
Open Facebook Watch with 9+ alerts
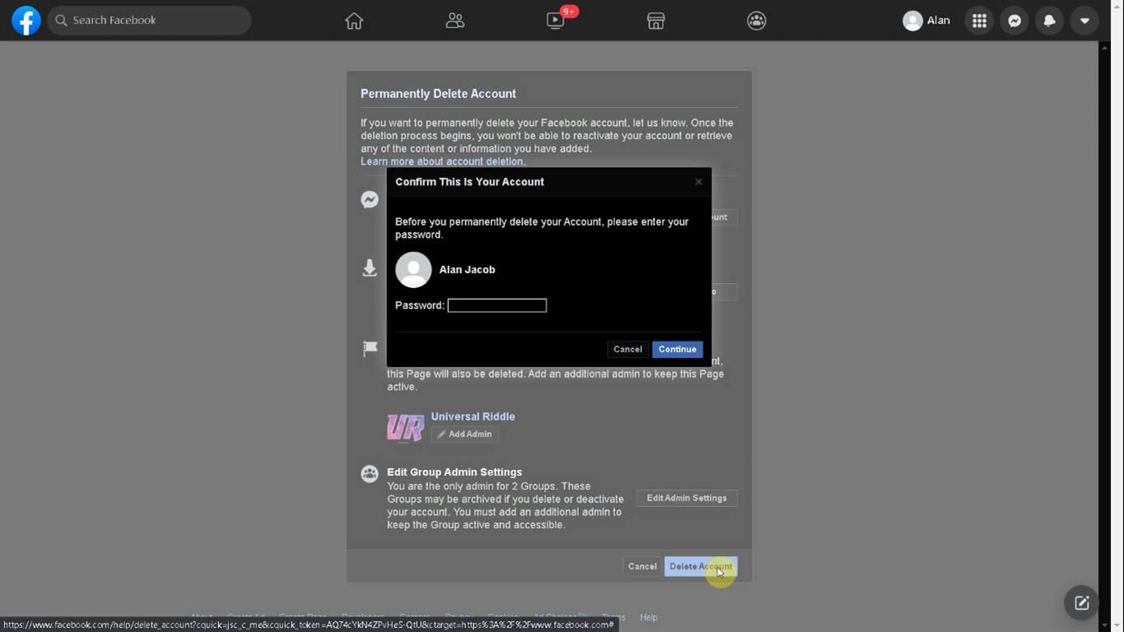coord(555,21)
